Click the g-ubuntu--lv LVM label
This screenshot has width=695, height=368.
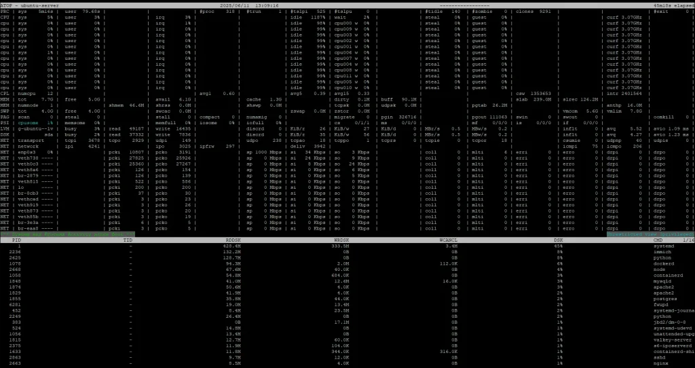35,128
